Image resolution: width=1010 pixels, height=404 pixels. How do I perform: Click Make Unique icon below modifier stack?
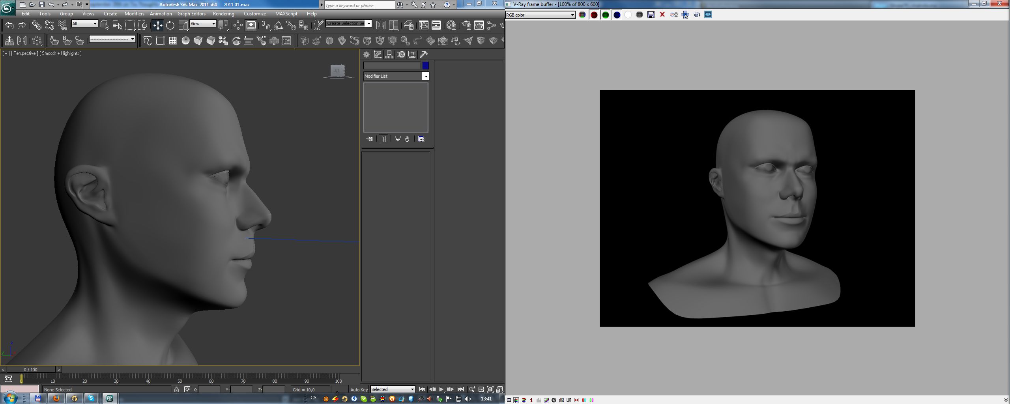(398, 139)
